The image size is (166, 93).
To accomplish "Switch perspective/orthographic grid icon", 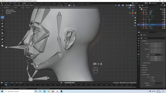I will [x=135, y=26].
